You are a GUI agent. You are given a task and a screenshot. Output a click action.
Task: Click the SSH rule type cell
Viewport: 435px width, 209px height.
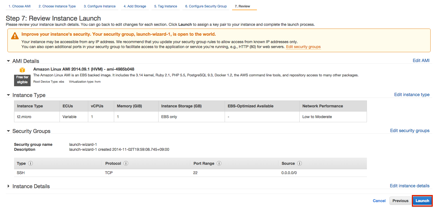(x=21, y=173)
